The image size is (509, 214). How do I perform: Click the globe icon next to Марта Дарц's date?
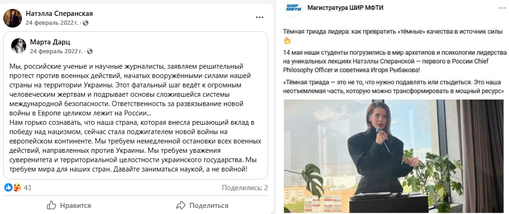pos(90,51)
